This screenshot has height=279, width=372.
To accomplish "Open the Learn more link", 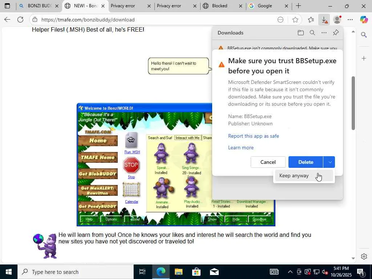I will pyautogui.click(x=241, y=147).
